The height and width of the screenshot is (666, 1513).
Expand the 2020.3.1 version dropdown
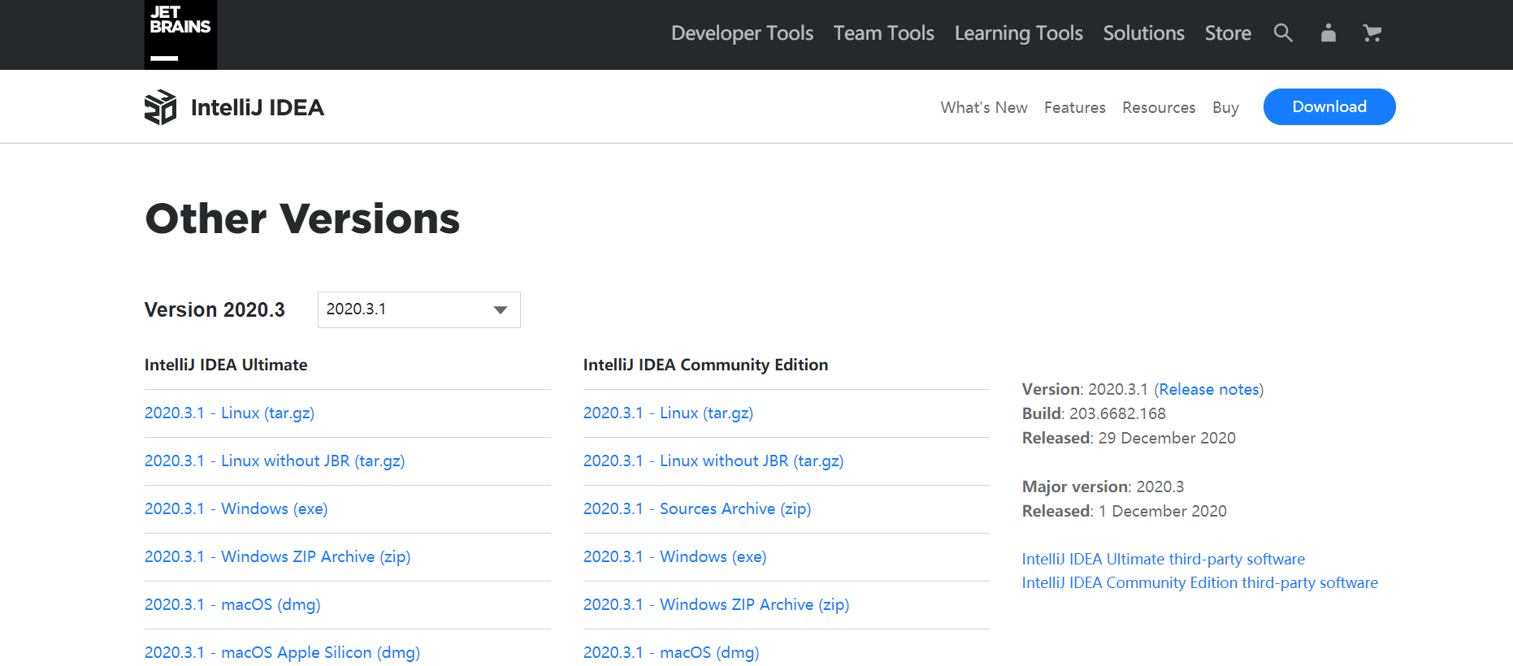click(x=419, y=309)
